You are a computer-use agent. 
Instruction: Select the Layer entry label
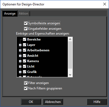[x=31, y=45]
